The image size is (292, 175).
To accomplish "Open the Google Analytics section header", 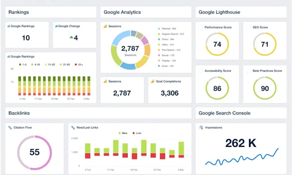I will tap(146, 12).
